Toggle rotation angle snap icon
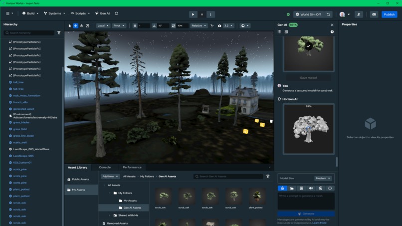Image resolution: width=402 pixels, height=226 pixels. point(154,25)
